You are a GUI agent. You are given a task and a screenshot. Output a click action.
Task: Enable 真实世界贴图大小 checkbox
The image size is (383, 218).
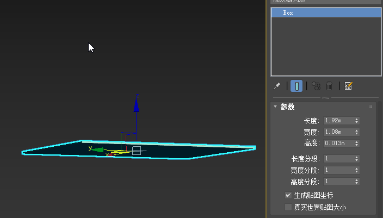288,207
